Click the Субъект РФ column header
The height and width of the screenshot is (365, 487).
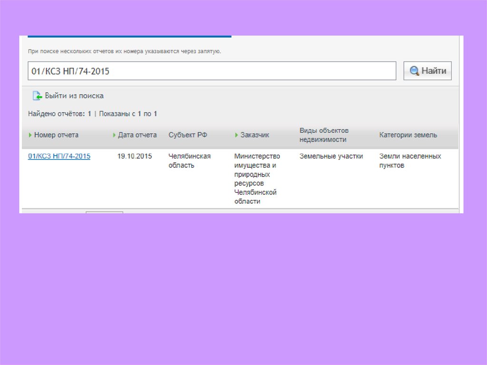click(x=188, y=135)
